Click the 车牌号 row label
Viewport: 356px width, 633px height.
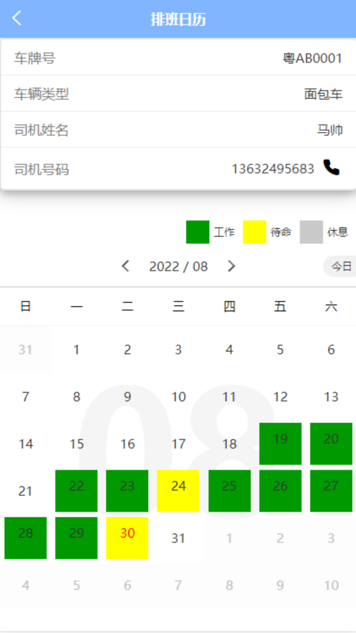tap(35, 59)
